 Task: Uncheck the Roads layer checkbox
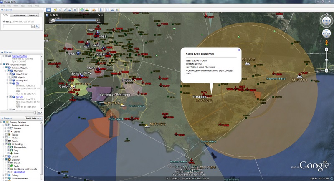6,141
